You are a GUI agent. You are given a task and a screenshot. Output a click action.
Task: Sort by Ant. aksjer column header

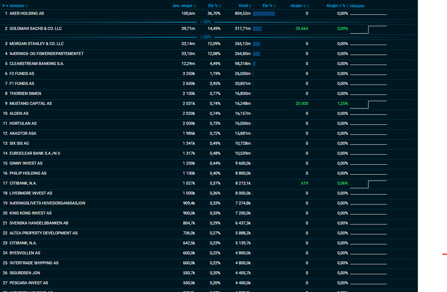184,6
